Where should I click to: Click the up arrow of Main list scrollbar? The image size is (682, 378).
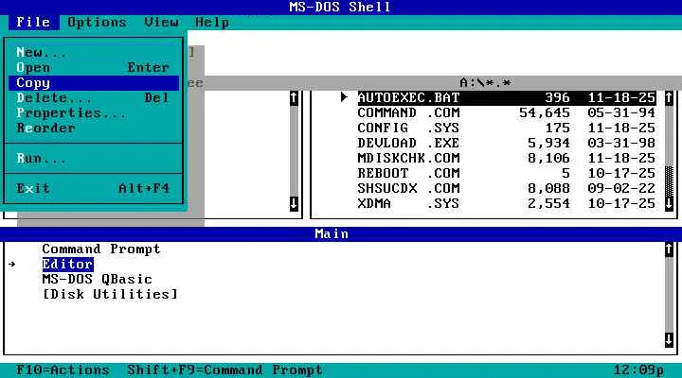point(669,249)
